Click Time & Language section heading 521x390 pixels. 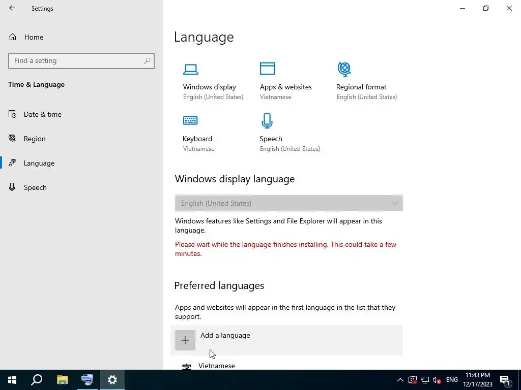point(37,85)
